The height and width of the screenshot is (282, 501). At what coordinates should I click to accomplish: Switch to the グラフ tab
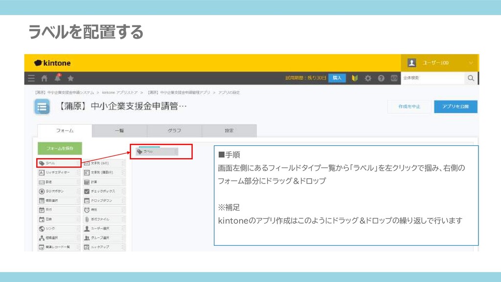point(175,130)
